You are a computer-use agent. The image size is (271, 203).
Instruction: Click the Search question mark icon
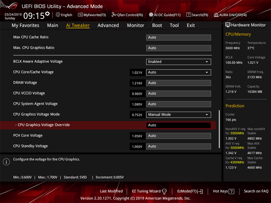click(x=189, y=15)
